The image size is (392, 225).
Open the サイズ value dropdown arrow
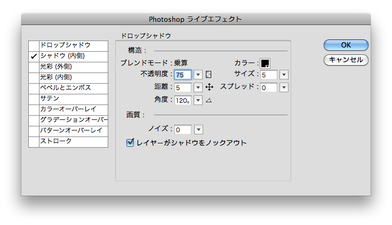pos(284,75)
